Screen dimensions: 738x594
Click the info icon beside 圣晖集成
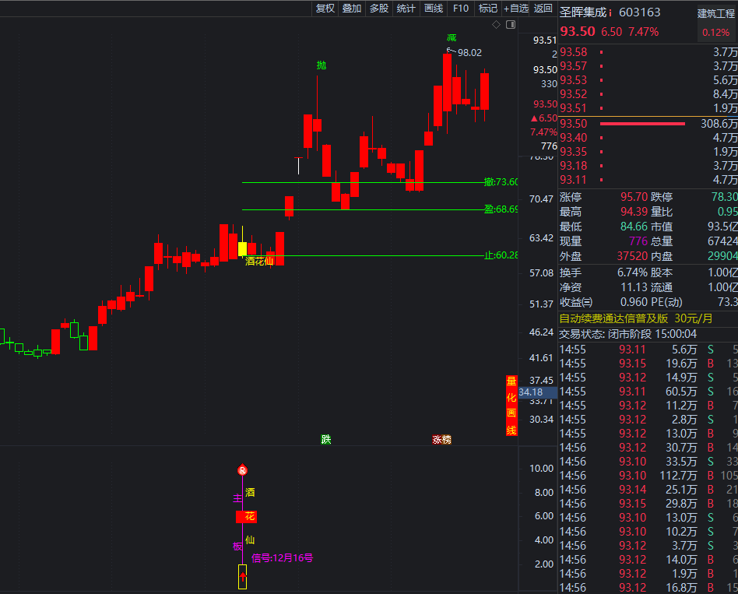pyautogui.click(x=610, y=12)
